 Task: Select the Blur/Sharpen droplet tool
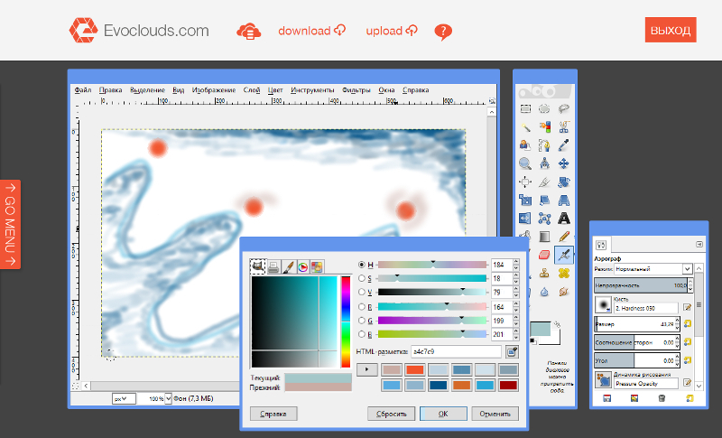click(x=544, y=292)
